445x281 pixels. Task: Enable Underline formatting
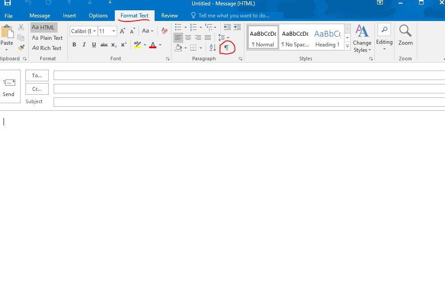click(x=93, y=45)
